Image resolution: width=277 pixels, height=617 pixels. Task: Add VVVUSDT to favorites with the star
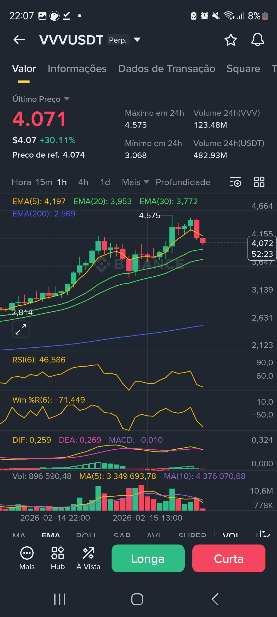point(231,40)
